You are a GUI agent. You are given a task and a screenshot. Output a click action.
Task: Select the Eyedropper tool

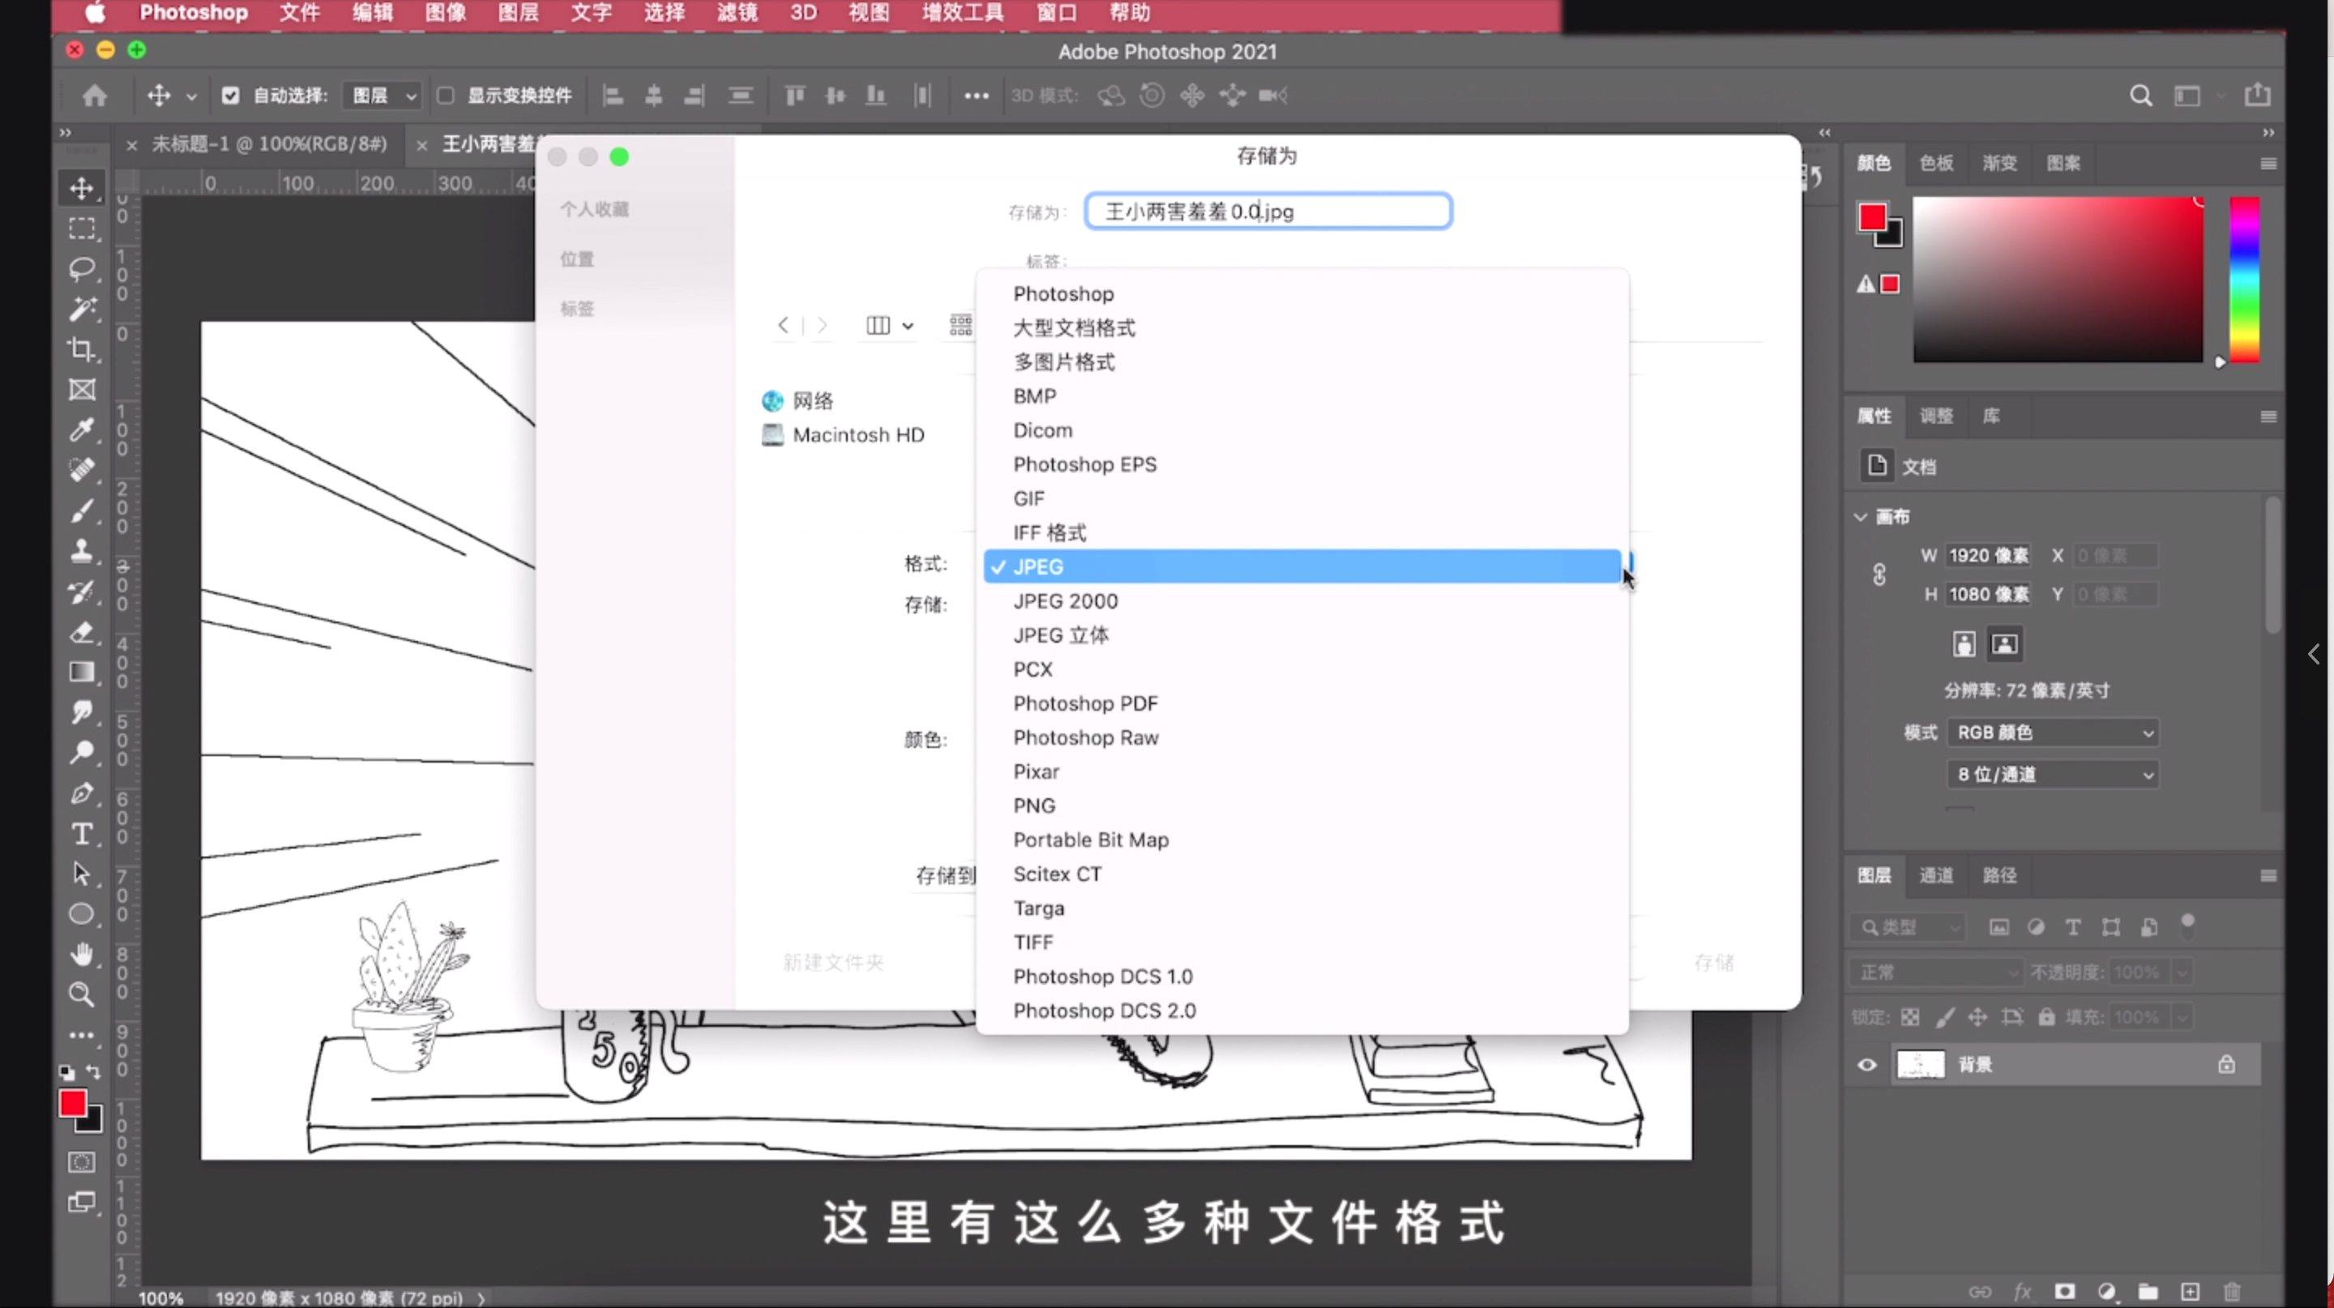click(x=82, y=430)
